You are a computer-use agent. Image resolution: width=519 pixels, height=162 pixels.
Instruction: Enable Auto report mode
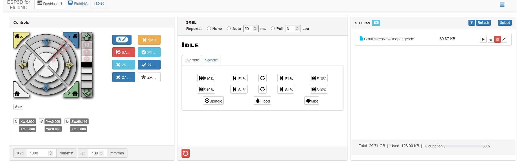pyautogui.click(x=229, y=28)
